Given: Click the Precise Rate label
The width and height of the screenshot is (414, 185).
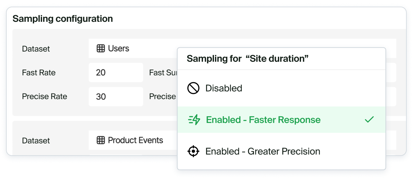Looking at the screenshot, I should click(x=44, y=96).
